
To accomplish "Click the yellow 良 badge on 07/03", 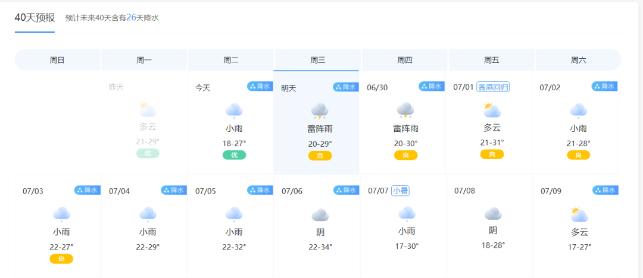I will (61, 259).
